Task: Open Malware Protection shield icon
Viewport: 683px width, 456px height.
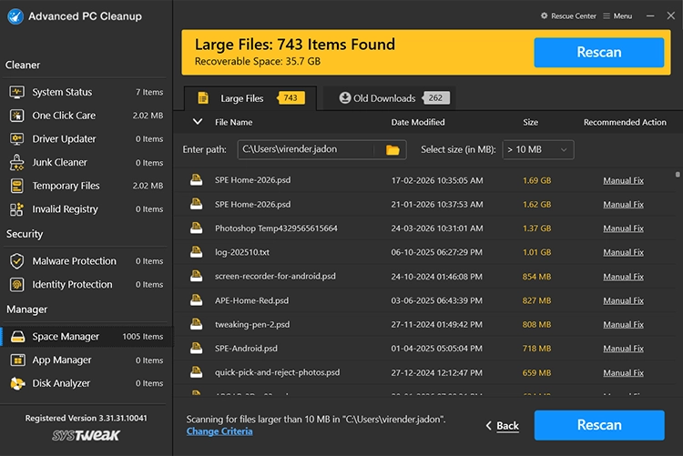Action: [x=16, y=261]
